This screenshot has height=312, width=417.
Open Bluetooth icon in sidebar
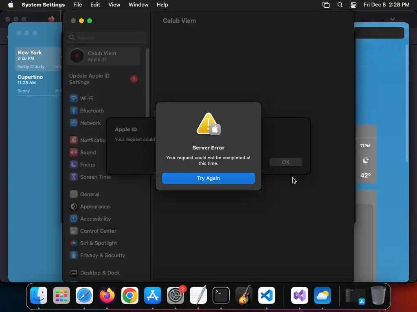point(74,110)
